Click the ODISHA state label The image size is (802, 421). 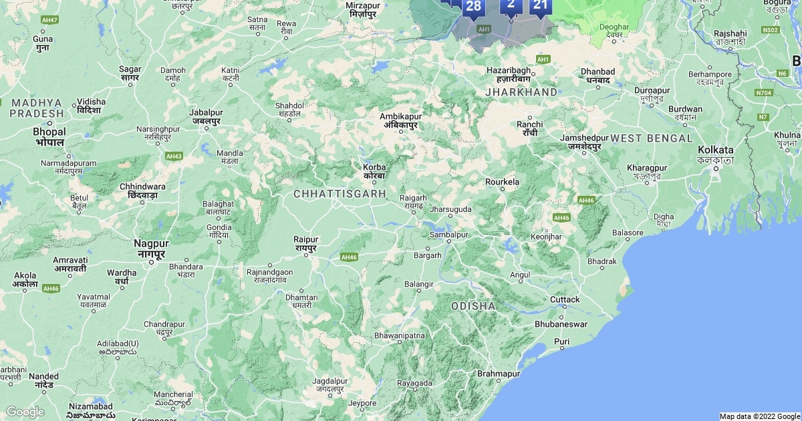(473, 306)
